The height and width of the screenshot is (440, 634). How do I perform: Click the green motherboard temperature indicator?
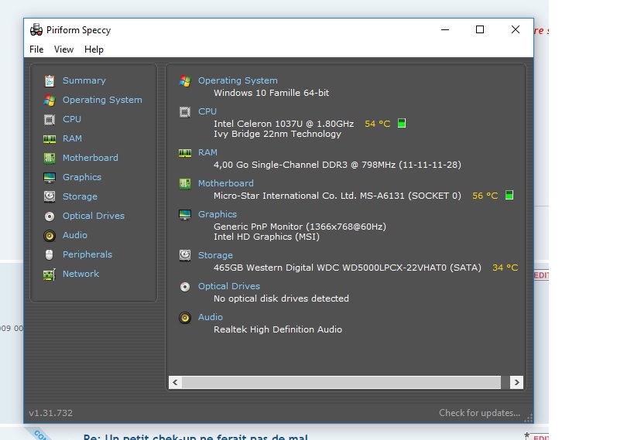(x=509, y=196)
